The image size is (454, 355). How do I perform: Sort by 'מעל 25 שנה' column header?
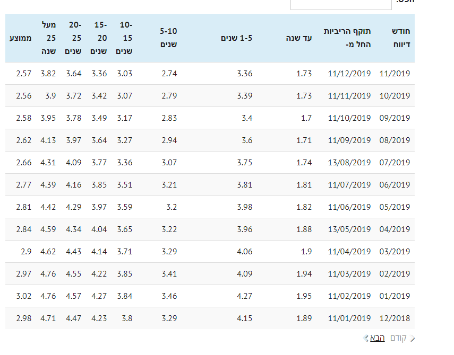coord(48,38)
